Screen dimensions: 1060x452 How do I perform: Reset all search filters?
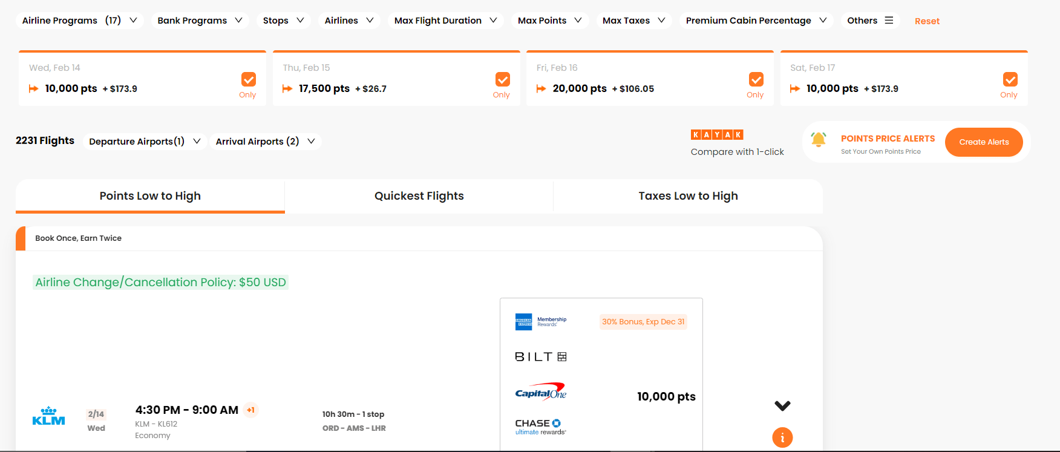[927, 21]
